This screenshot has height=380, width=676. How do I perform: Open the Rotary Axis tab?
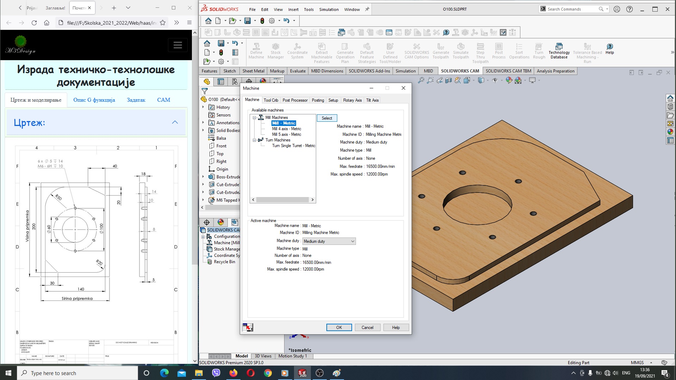point(352,100)
